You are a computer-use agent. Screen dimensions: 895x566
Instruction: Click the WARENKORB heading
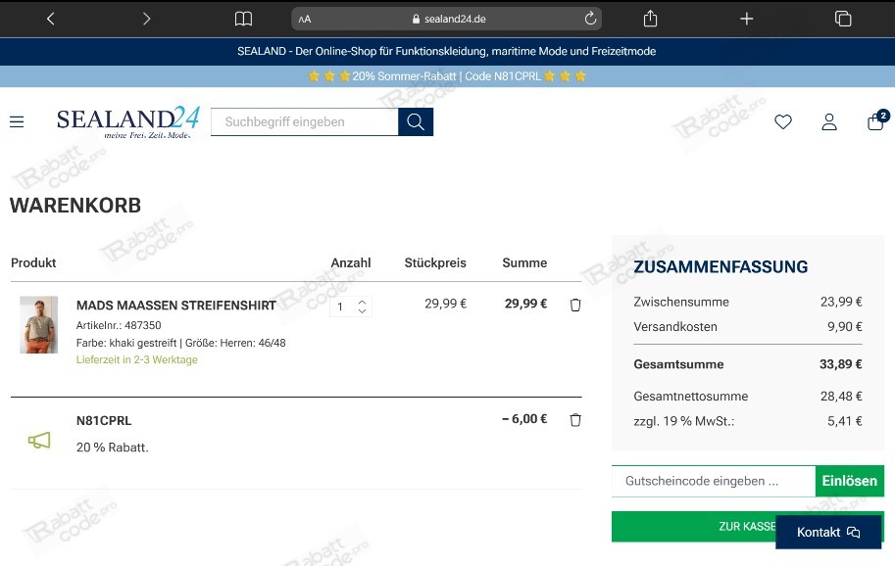pyautogui.click(x=75, y=206)
